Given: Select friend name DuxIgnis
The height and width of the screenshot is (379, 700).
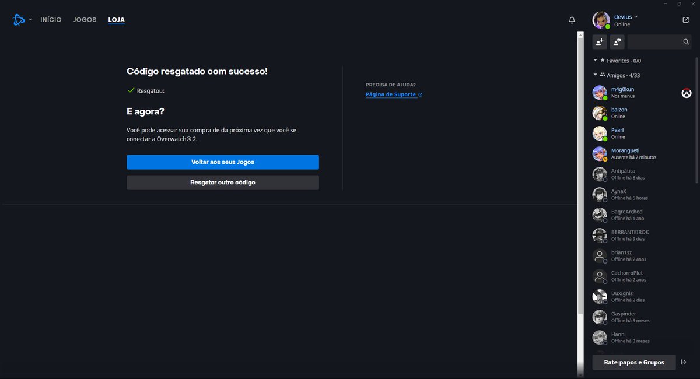Looking at the screenshot, I should coord(622,293).
